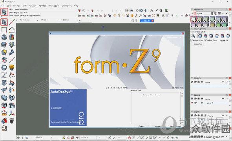232x141 pixels.
Task: Click the orange diamond snap icon
Action: (x=115, y=15)
